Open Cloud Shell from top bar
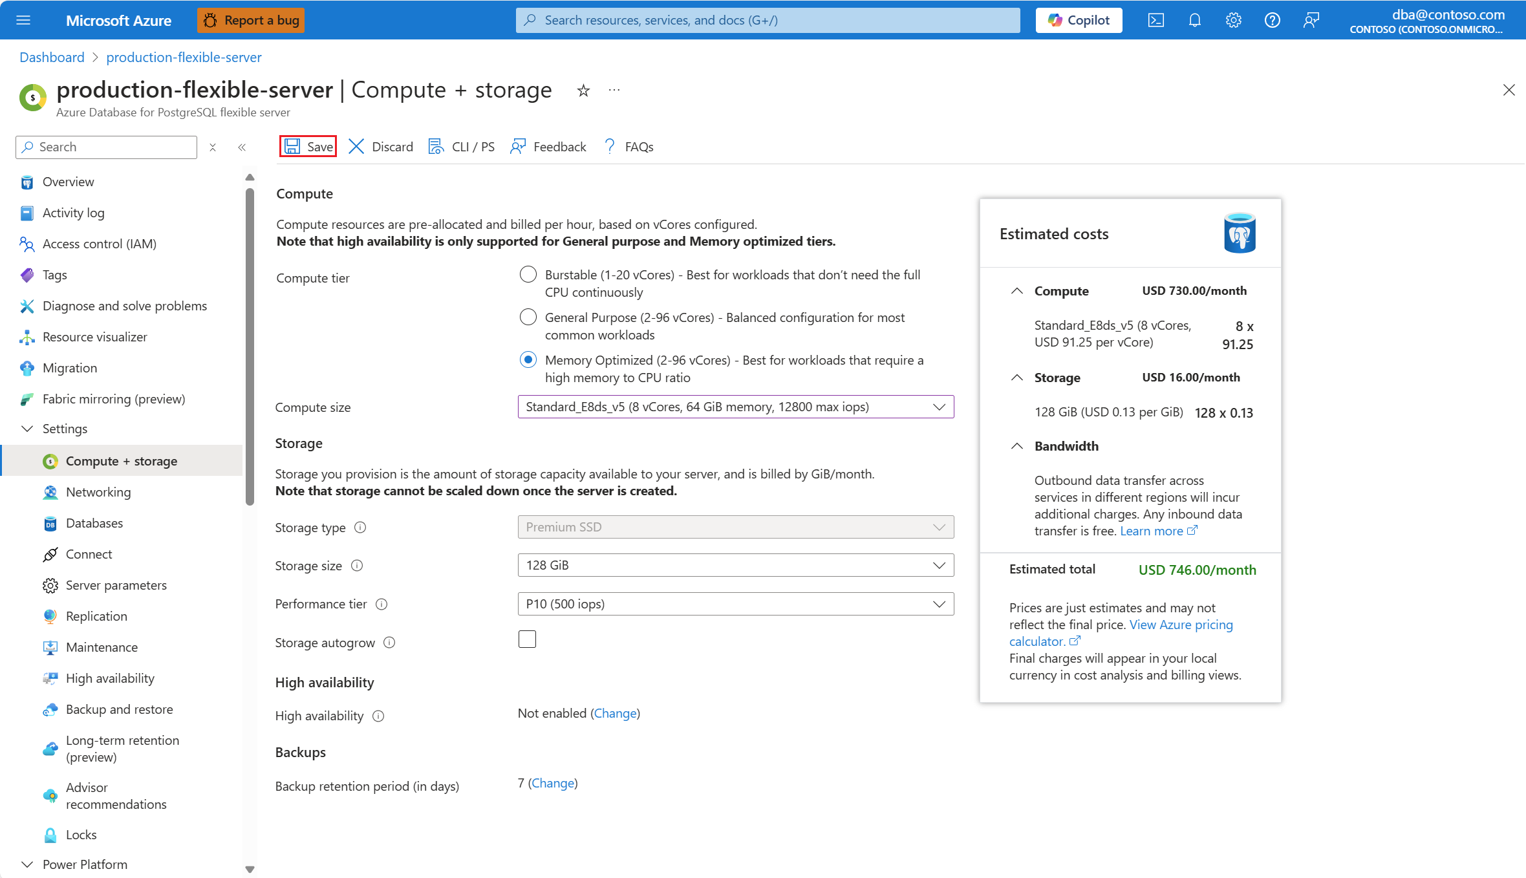The height and width of the screenshot is (878, 1526). [1155, 20]
